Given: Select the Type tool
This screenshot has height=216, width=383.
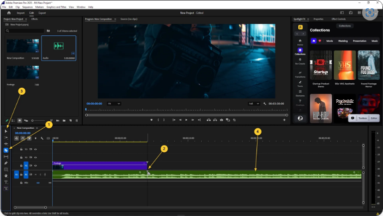Looking at the screenshot, I should point(6,182).
